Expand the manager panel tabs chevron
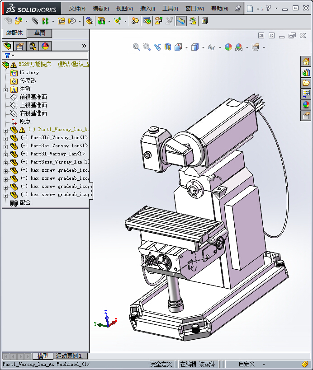Viewport: 313px width, 370px height. point(84,46)
